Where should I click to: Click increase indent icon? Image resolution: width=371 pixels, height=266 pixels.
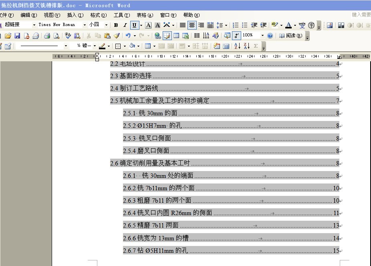(263, 25)
